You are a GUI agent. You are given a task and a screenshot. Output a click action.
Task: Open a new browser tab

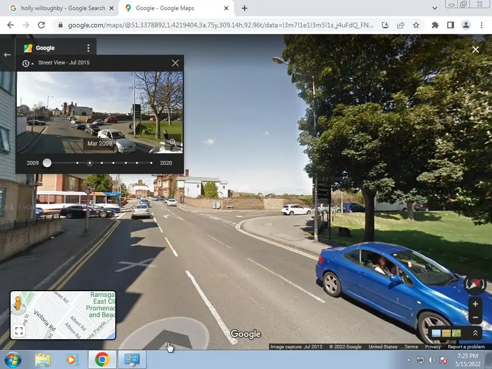click(245, 9)
